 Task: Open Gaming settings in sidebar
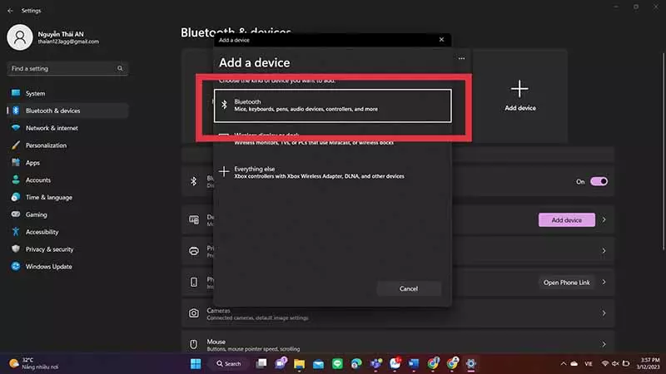[x=68, y=214]
